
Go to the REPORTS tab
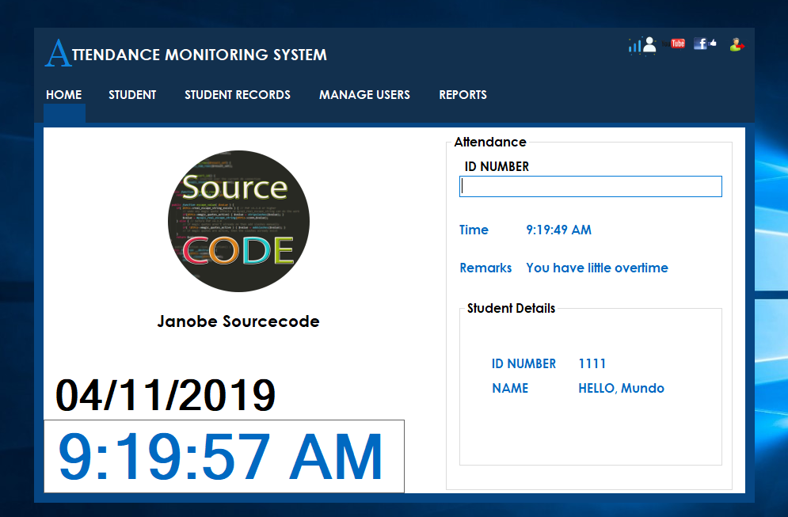click(463, 95)
